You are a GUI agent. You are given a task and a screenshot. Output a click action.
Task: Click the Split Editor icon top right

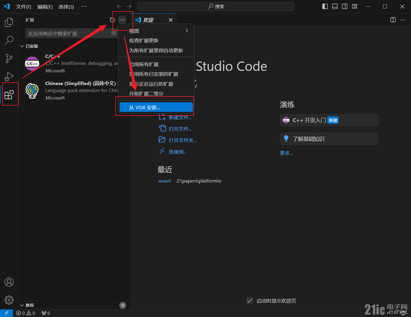(393, 20)
